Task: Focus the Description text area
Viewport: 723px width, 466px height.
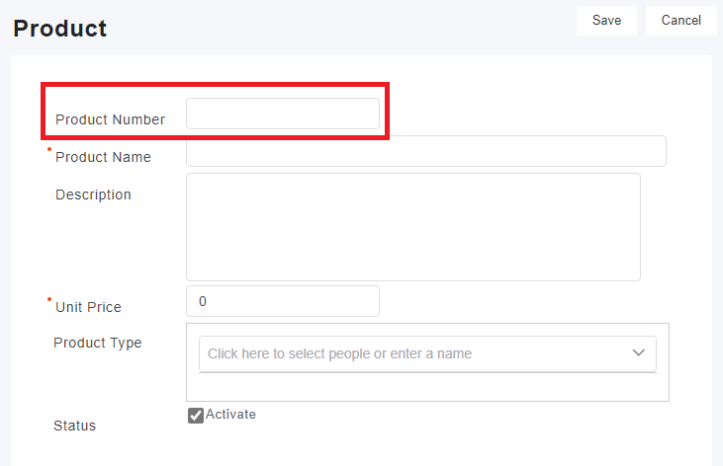Action: [412, 226]
